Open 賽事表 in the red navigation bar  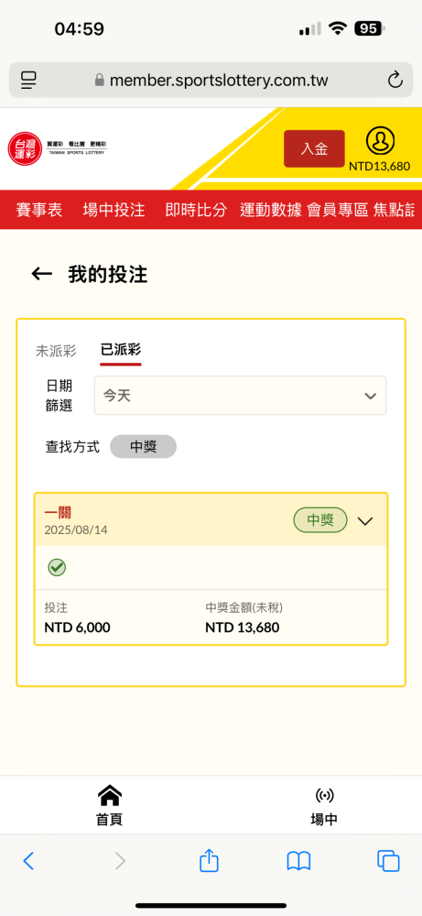39,211
